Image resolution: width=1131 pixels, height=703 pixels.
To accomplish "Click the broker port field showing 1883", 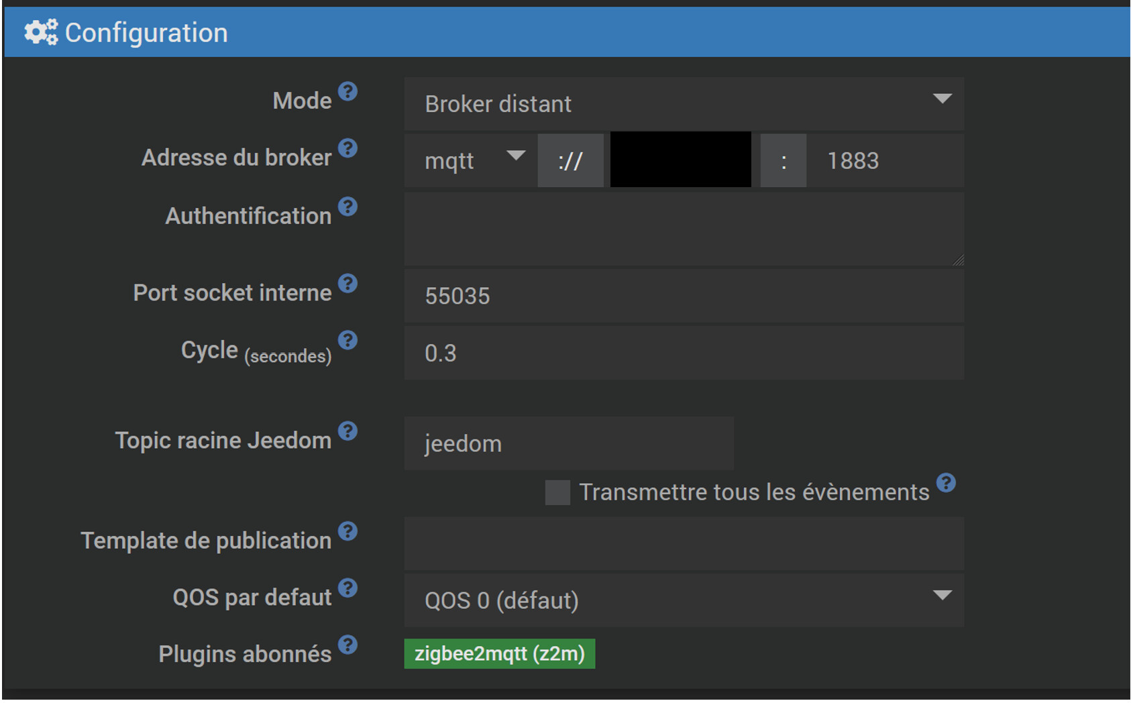I will pos(884,160).
